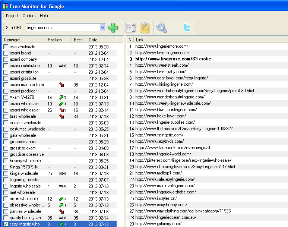Open the Help menu

click(44, 16)
